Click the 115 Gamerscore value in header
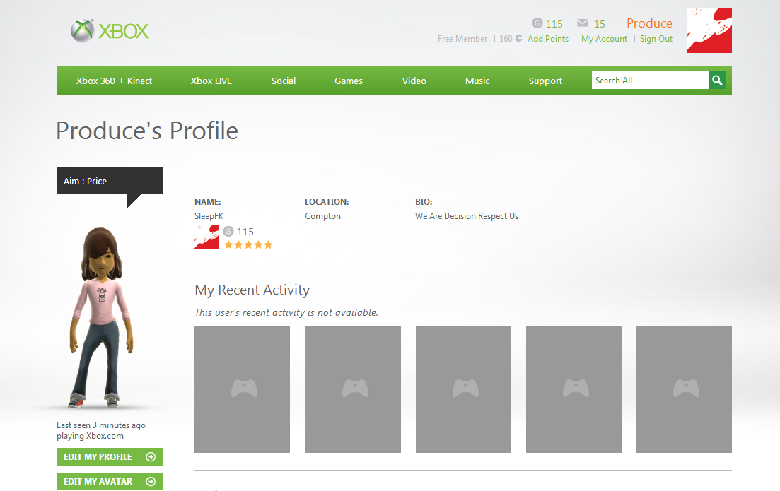Viewport: 780px width, 491px height. click(554, 24)
